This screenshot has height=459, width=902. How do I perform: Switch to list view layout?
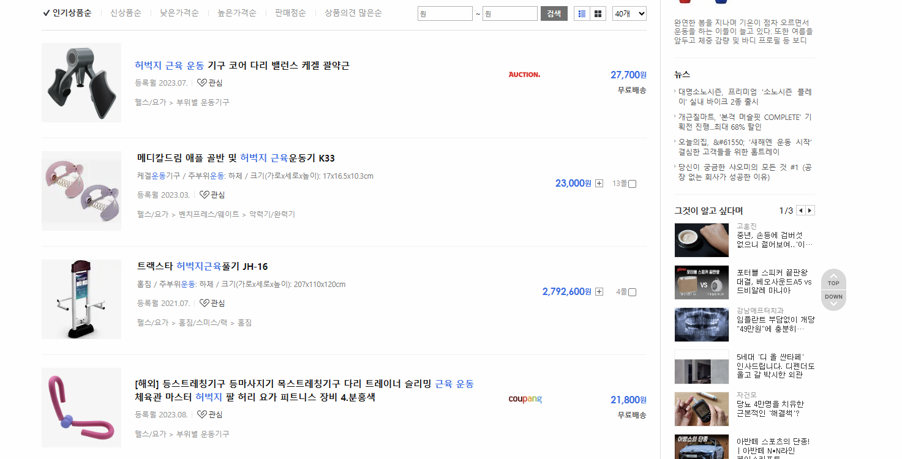point(582,12)
